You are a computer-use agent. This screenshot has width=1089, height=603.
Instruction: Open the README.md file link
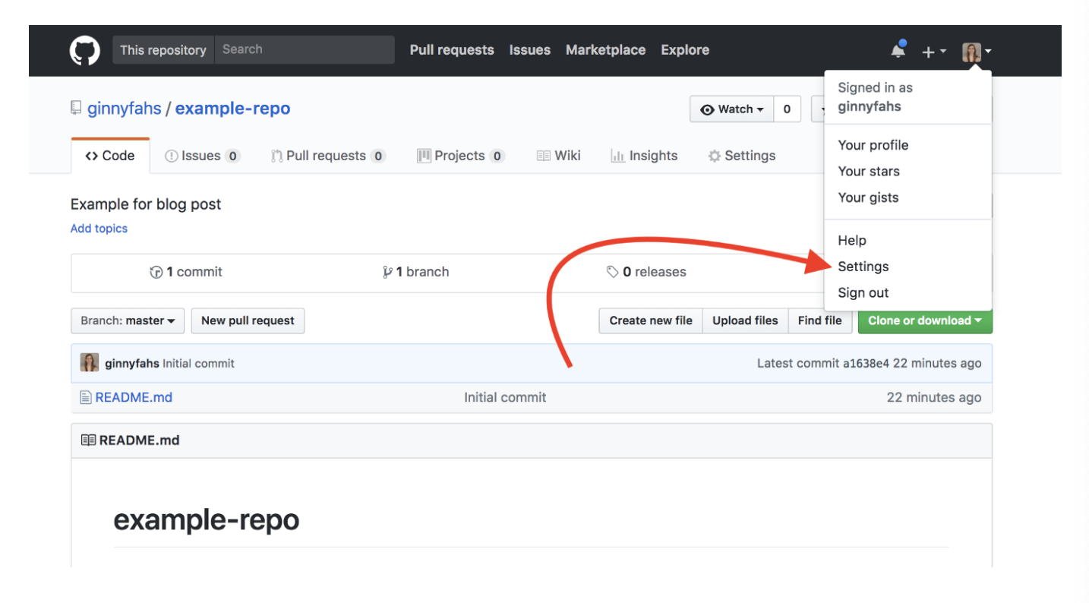coord(134,397)
